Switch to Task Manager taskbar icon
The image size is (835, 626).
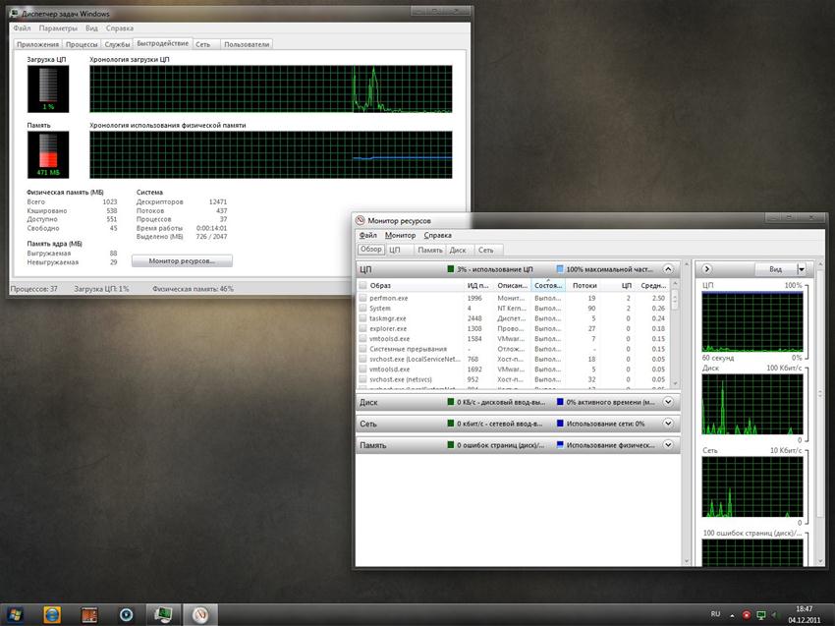coord(162,614)
